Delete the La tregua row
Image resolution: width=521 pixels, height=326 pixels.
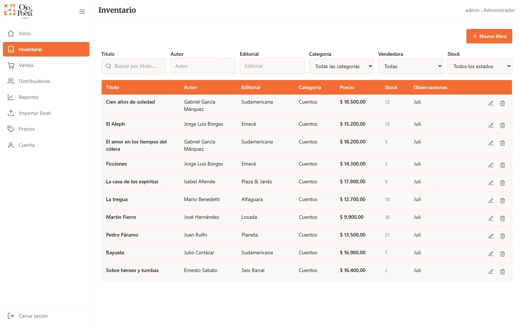[x=503, y=201]
